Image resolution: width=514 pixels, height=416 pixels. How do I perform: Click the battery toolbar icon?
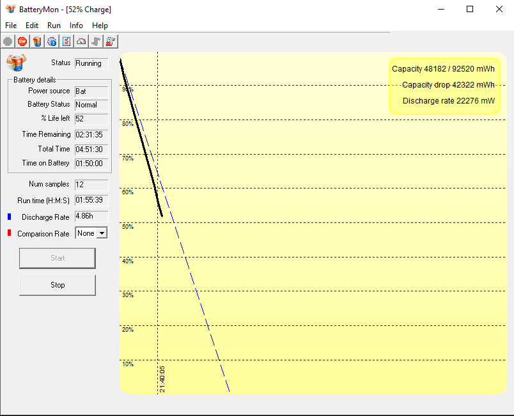(37, 42)
